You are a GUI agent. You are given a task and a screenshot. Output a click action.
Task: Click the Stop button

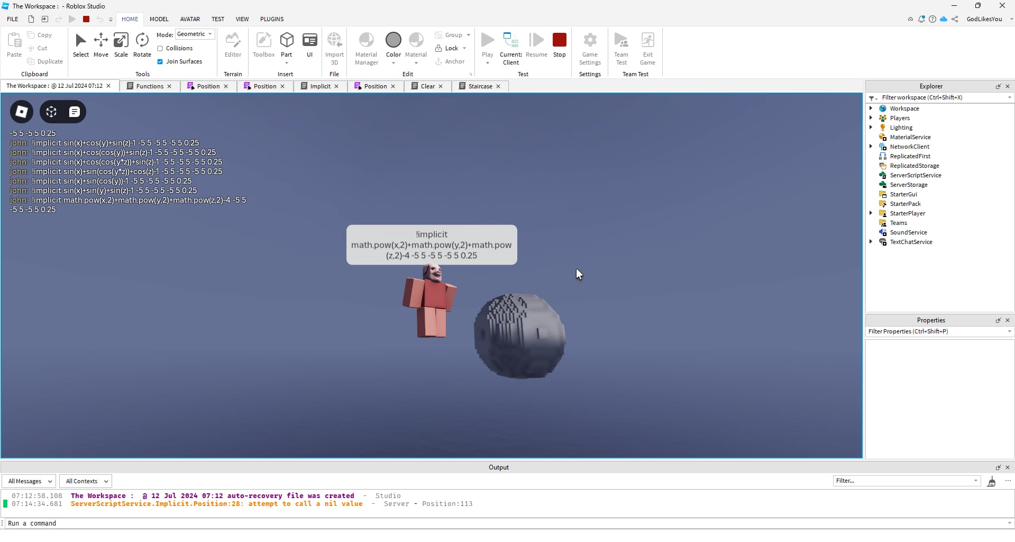pyautogui.click(x=559, y=42)
